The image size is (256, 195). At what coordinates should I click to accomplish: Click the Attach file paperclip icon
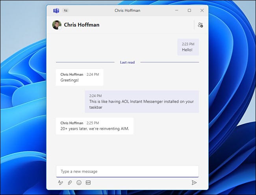70,182
